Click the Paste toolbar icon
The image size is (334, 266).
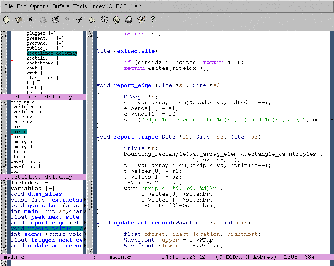[104, 19]
